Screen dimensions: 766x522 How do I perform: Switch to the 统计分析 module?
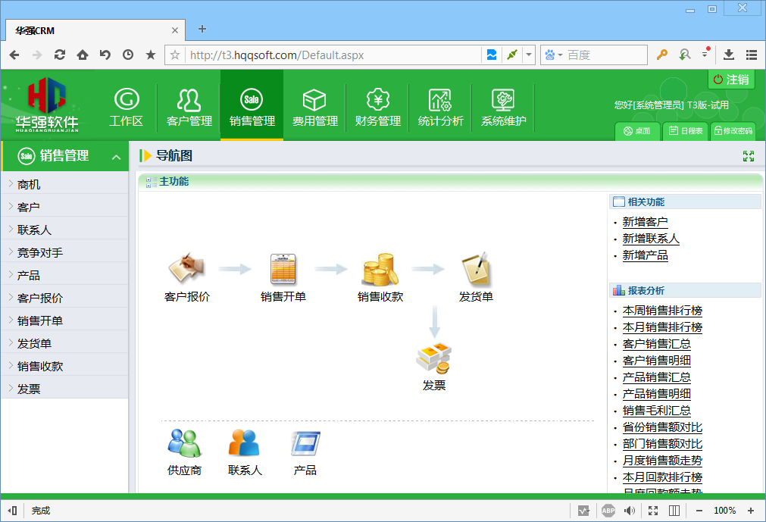click(440, 108)
